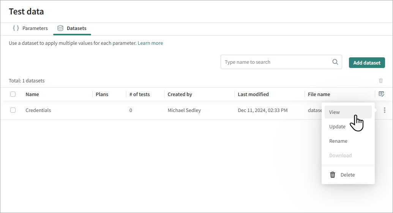The width and height of the screenshot is (393, 213).
Task: Click the curly braces Parameters icon
Action: coord(16,28)
